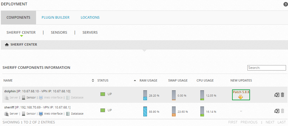The image size is (288, 126).
Task: Sort table by the Name column arrows
Action: coord(93,81)
